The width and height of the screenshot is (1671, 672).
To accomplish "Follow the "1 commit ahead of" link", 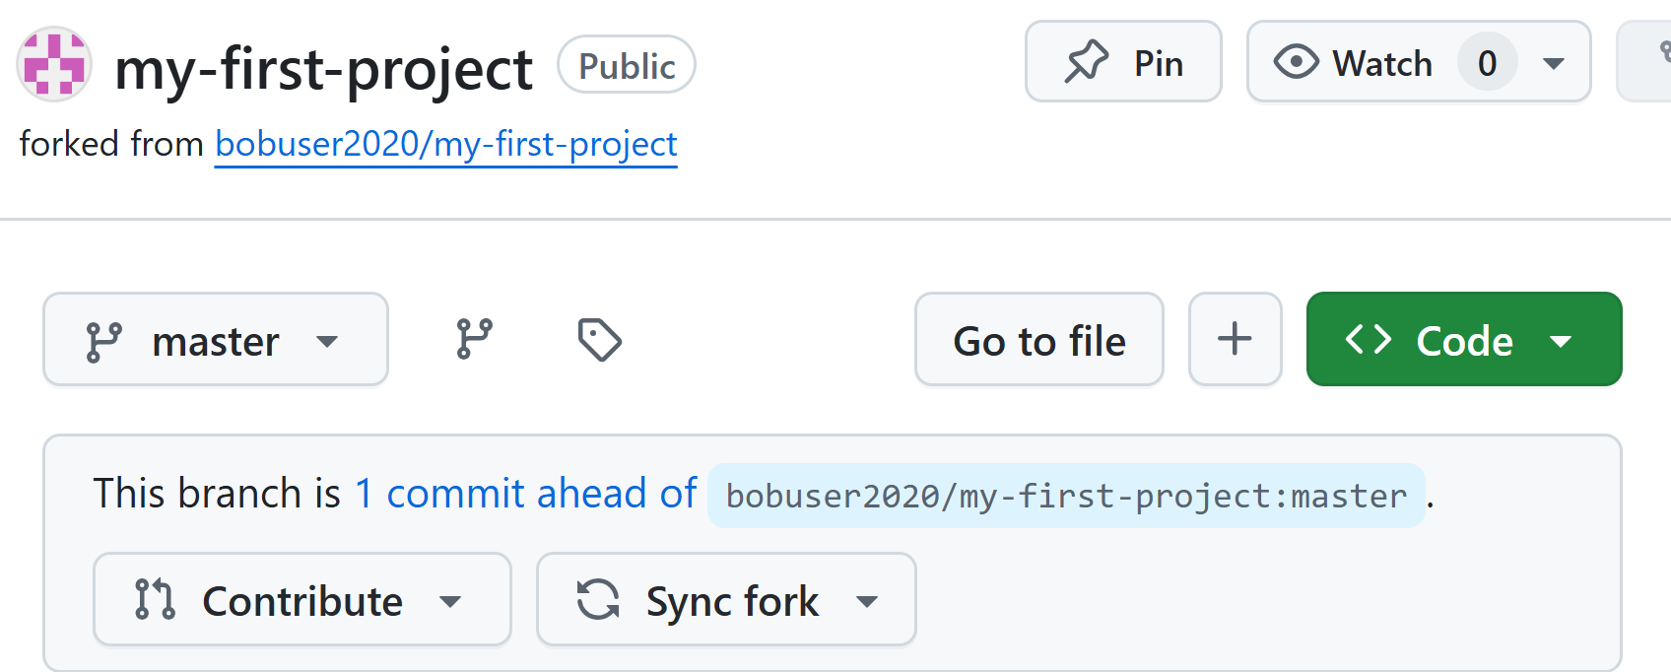I will [x=526, y=494].
